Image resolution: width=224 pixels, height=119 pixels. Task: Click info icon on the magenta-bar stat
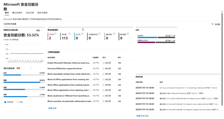click(x=100, y=33)
